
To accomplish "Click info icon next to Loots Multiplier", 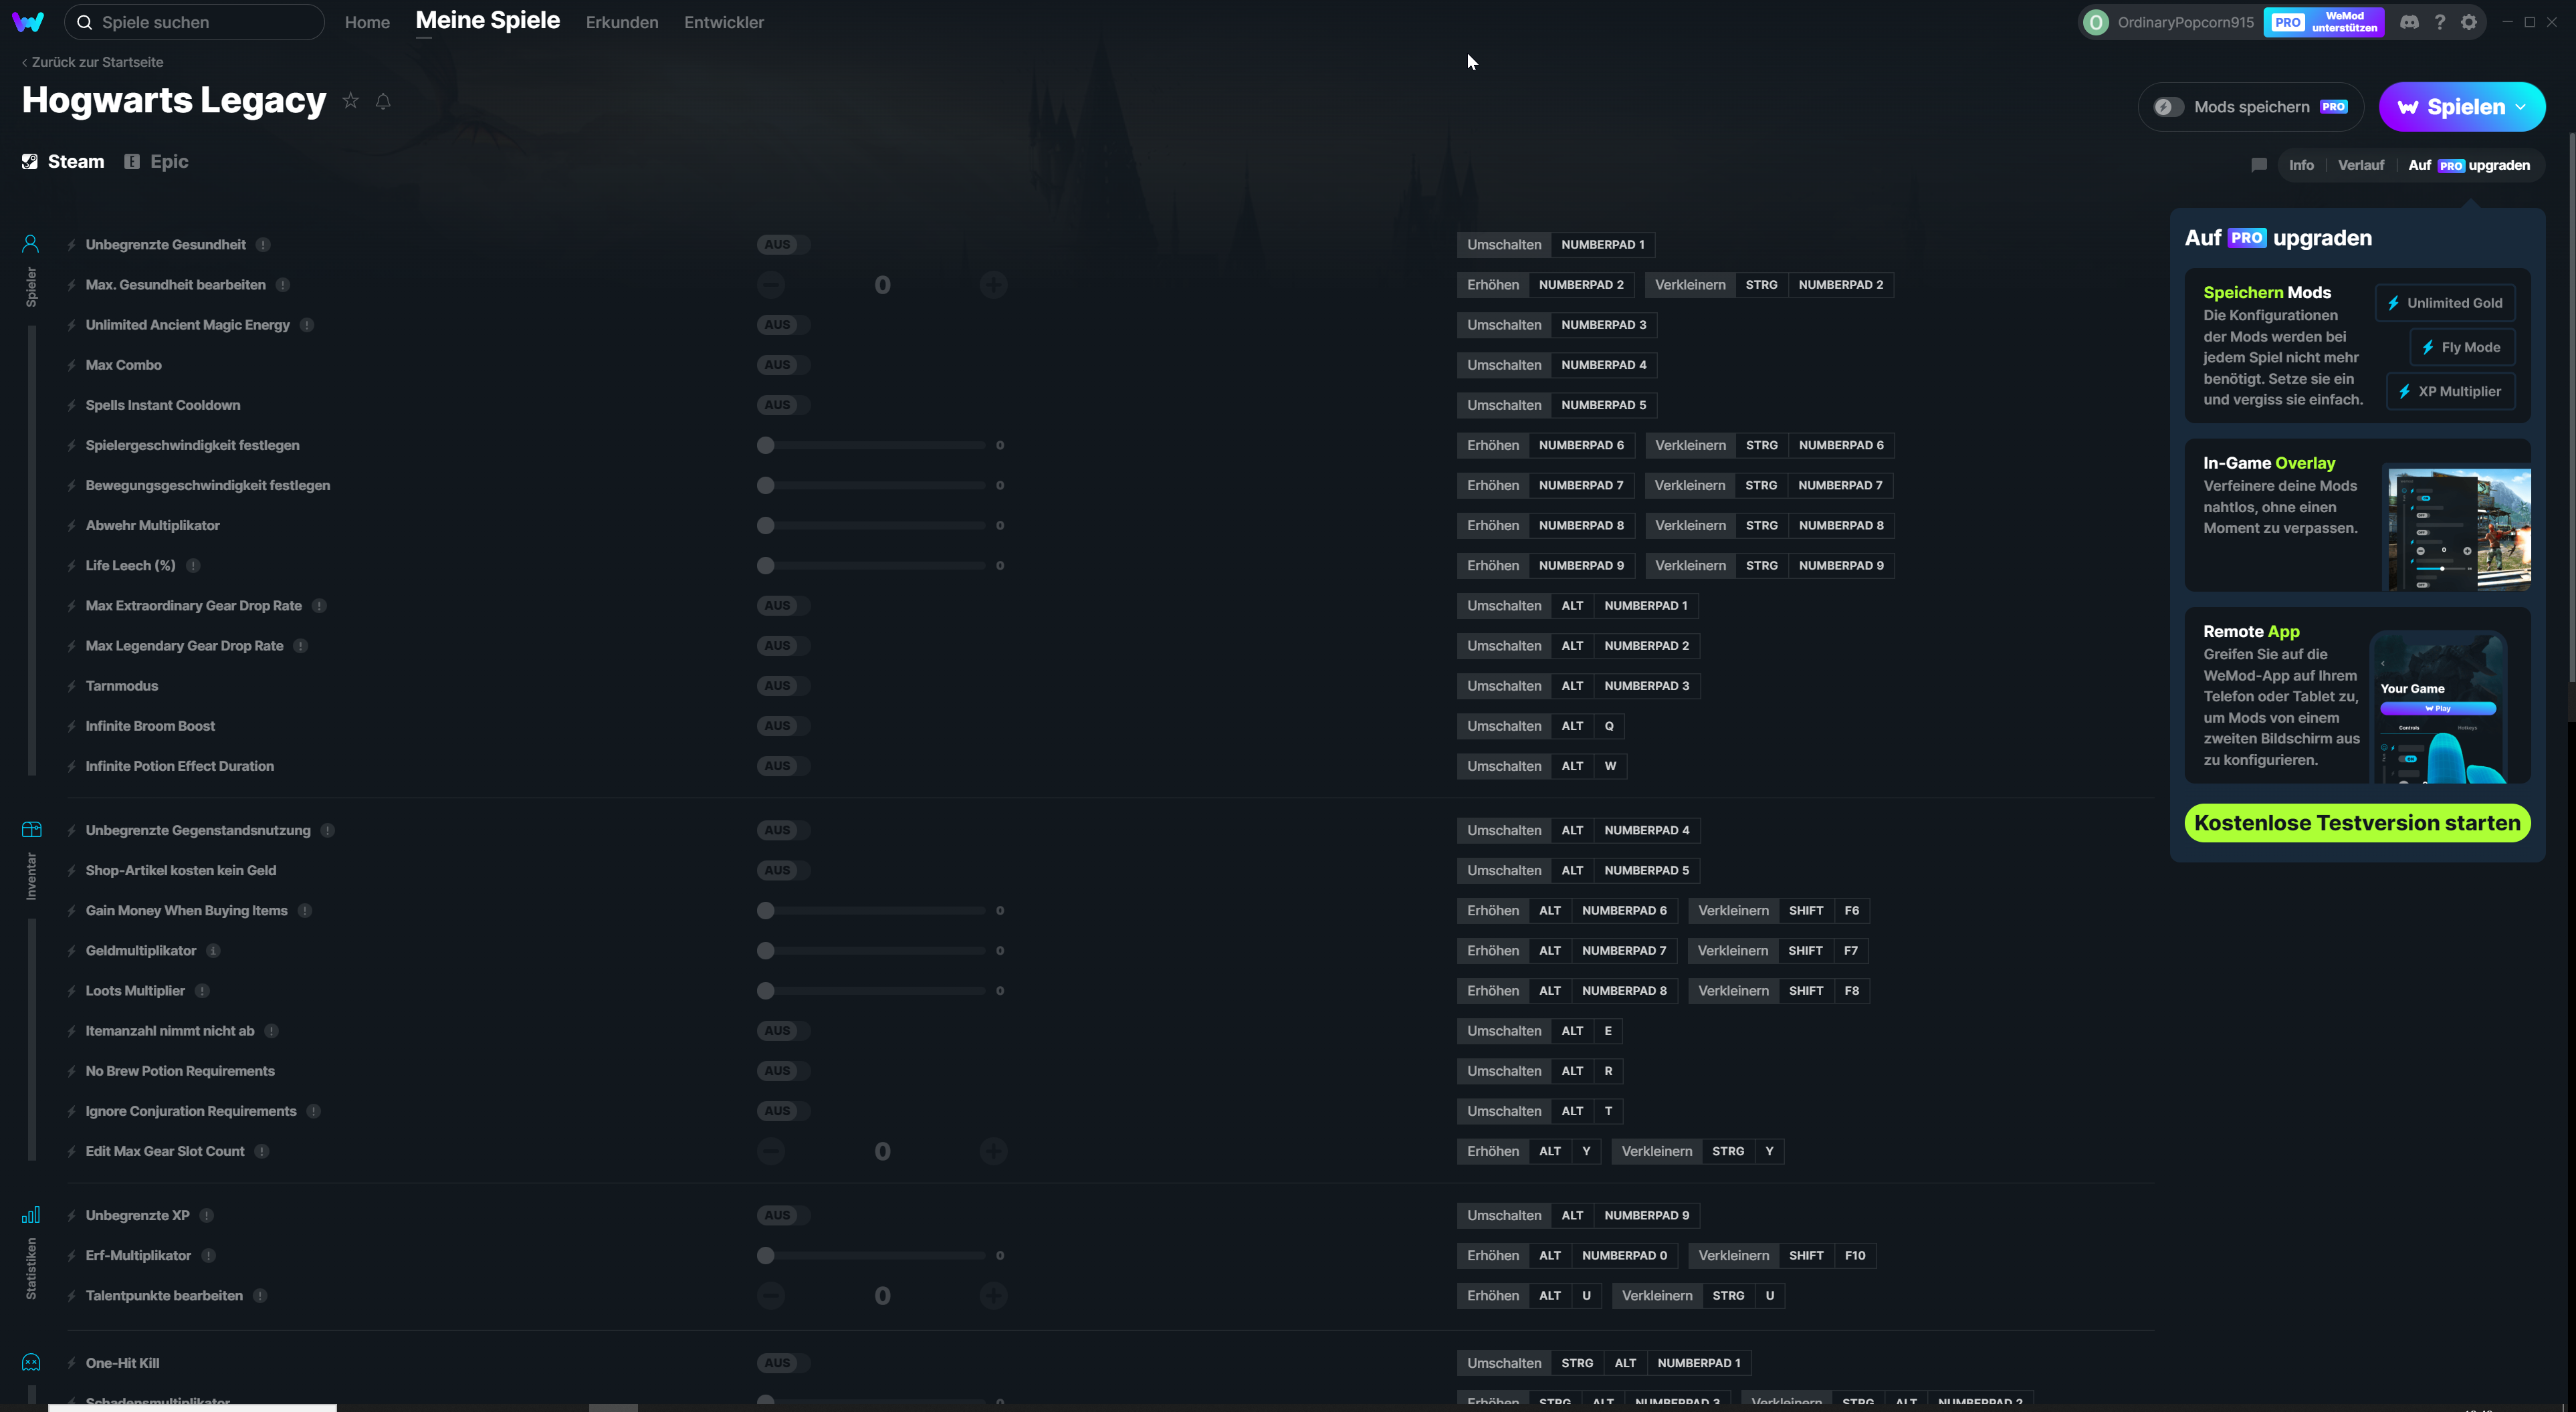I will click(202, 991).
